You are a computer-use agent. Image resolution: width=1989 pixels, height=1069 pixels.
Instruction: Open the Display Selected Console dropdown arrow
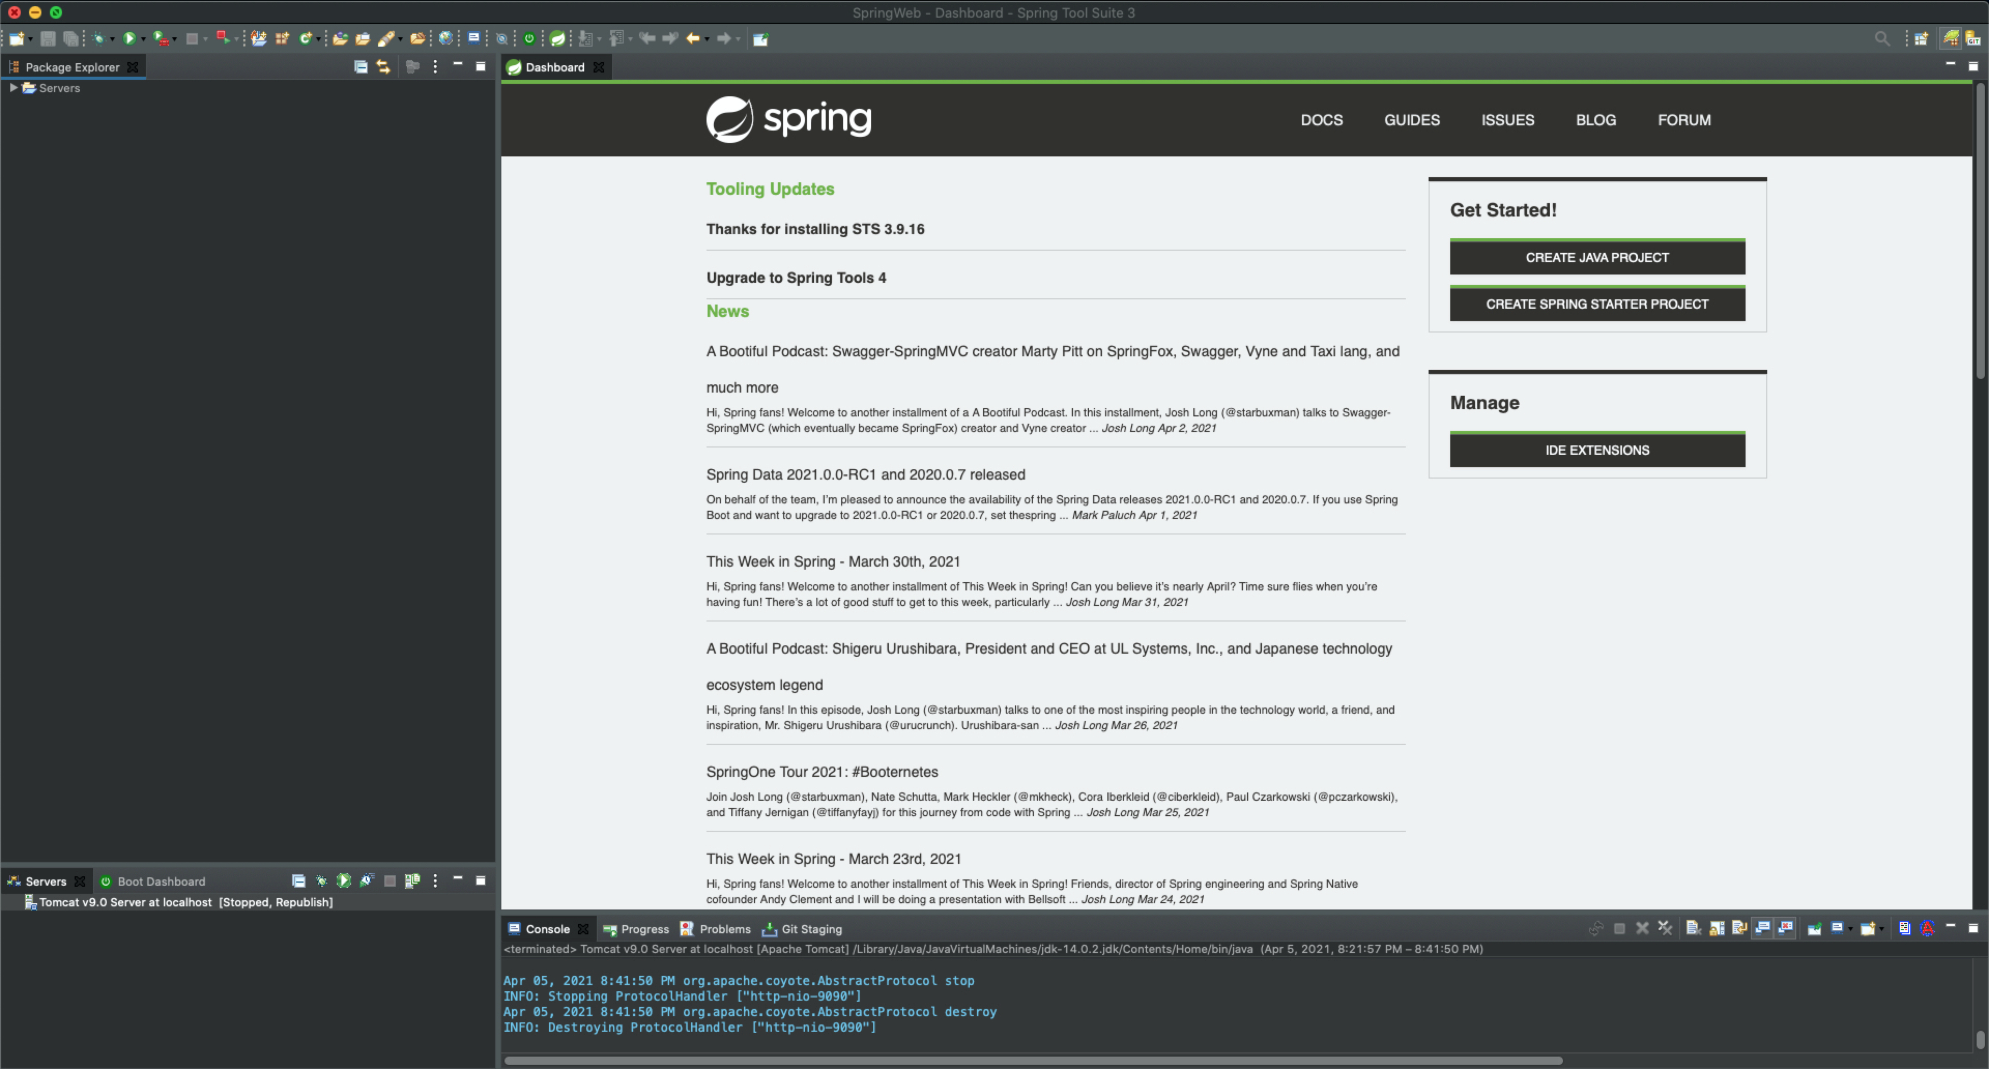1851,929
